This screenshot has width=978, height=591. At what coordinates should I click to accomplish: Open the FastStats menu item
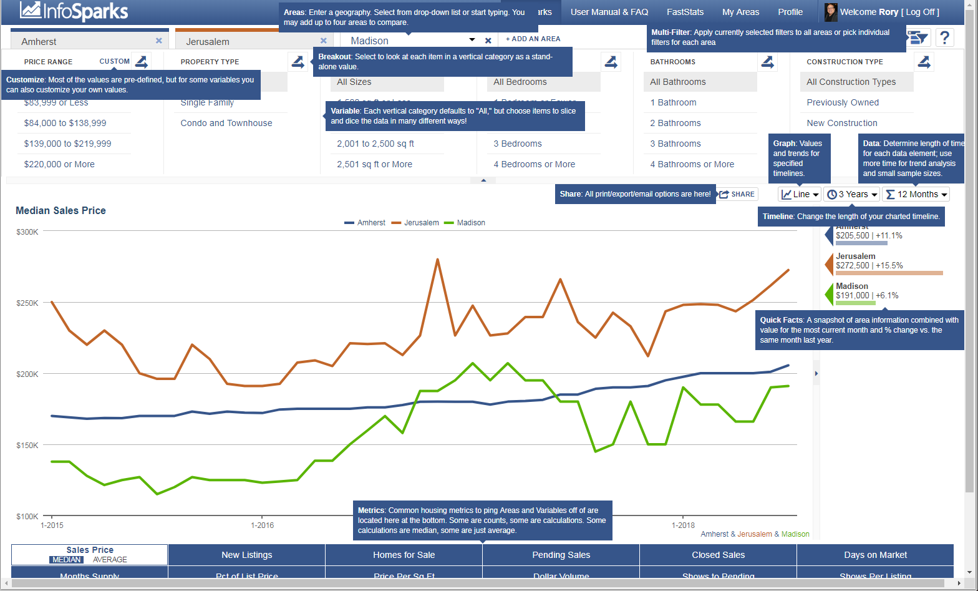tap(685, 12)
